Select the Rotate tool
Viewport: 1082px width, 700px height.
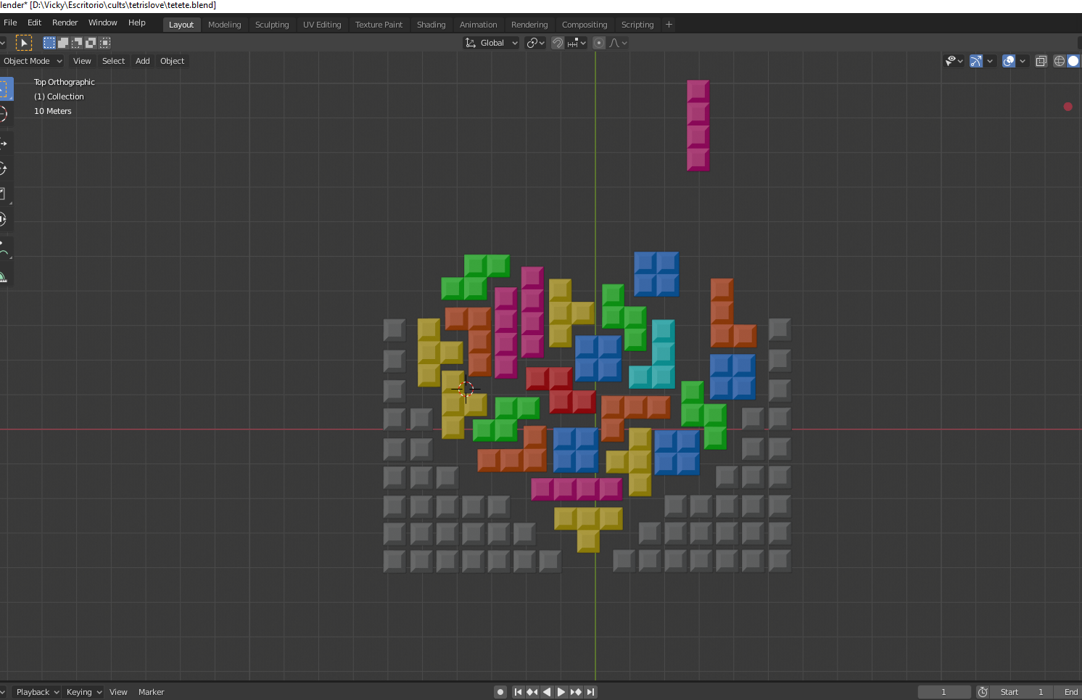point(5,168)
